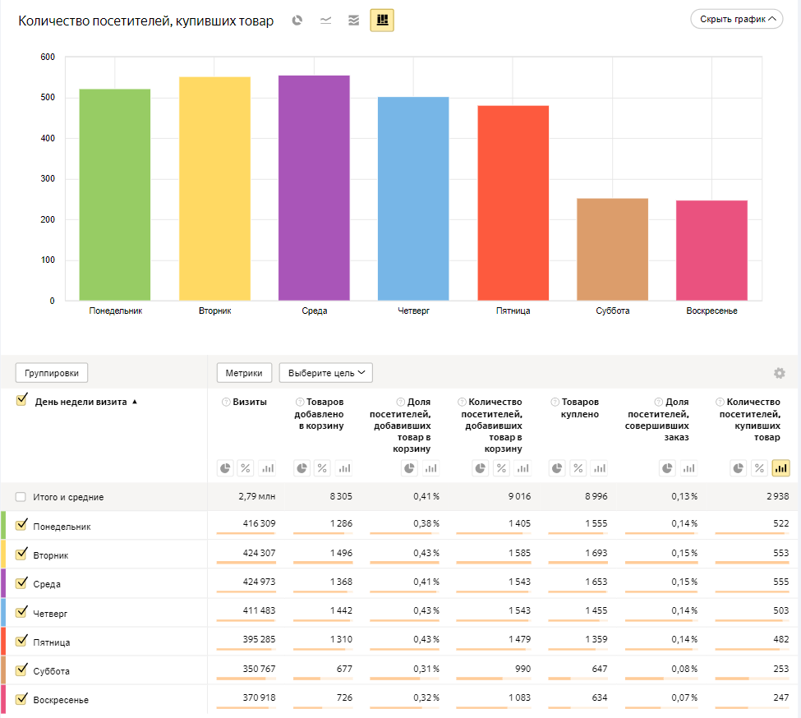
Task: Sort by День недели визита column
Action: click(x=81, y=403)
